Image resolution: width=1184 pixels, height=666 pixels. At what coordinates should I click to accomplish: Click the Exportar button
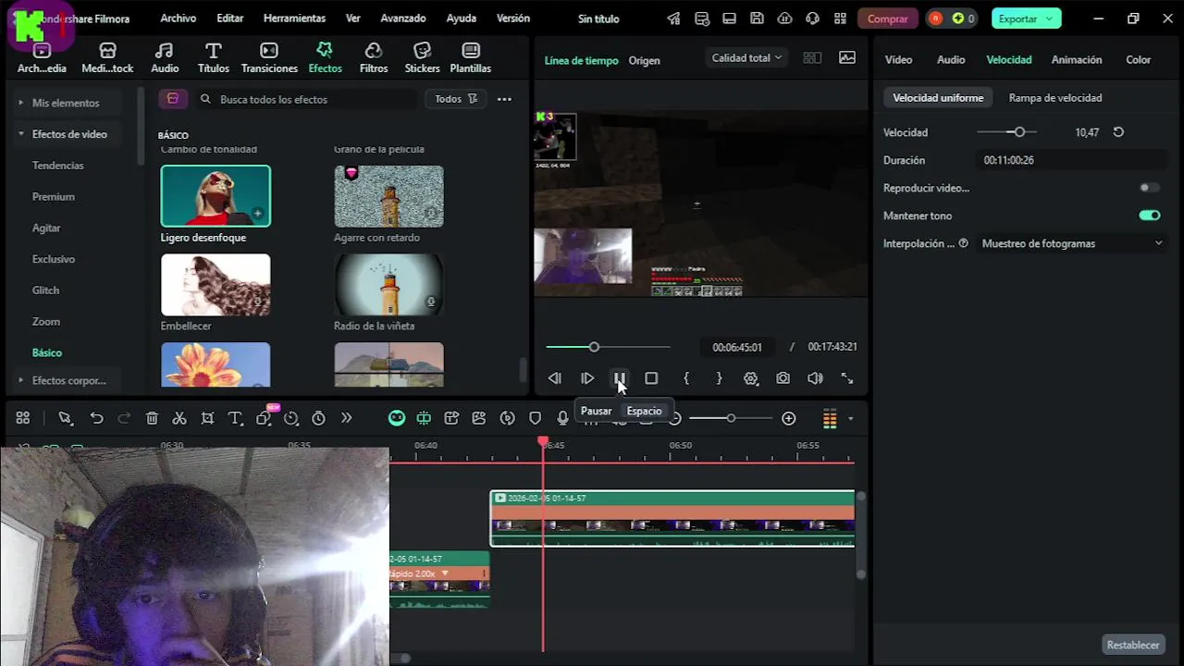pos(1025,18)
